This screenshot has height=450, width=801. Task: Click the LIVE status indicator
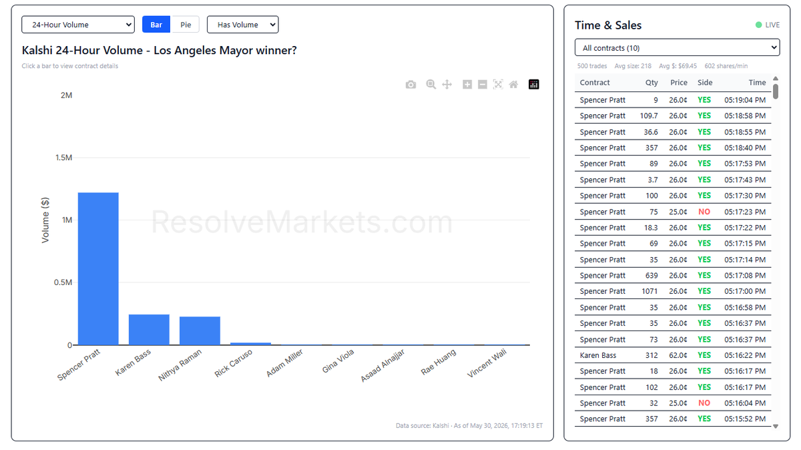tap(768, 25)
